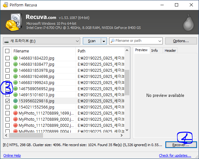The height and width of the screenshot is (159, 199).
Task: Click the Recover button
Action: tap(181, 145)
